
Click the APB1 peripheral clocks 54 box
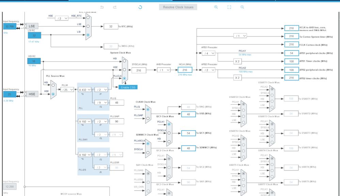coord(292,53)
